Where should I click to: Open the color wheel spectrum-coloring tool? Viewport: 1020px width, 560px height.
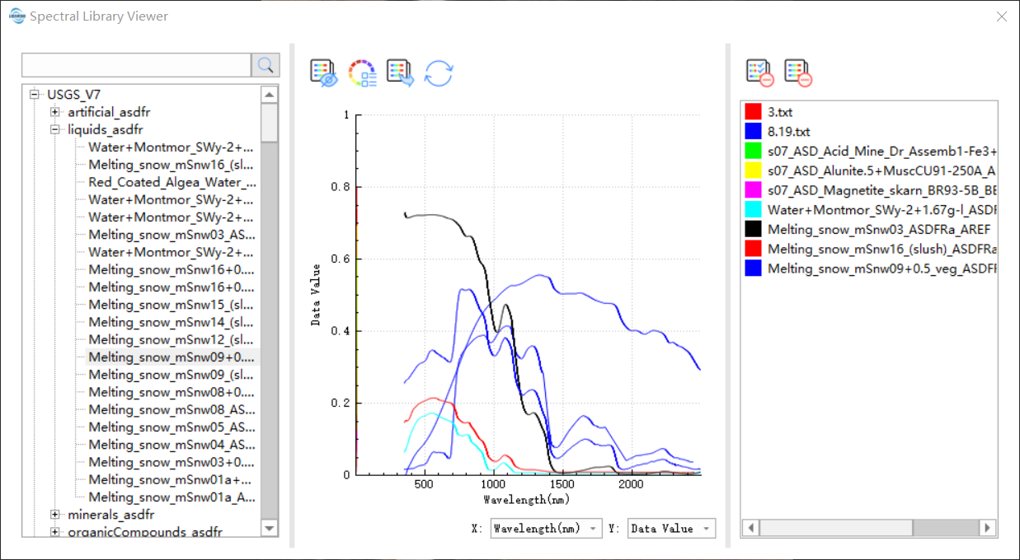pos(362,72)
